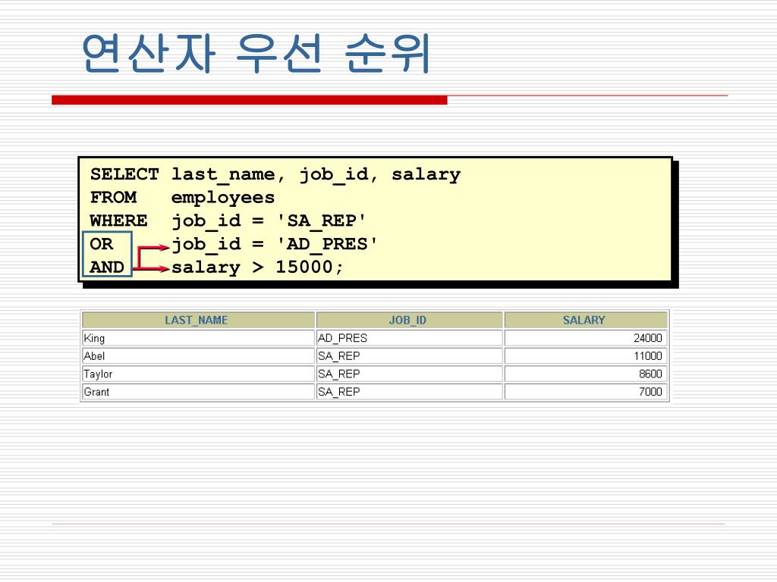Click the WHERE keyword in the query
Image resolution: width=777 pixels, height=582 pixels.
pos(119,221)
